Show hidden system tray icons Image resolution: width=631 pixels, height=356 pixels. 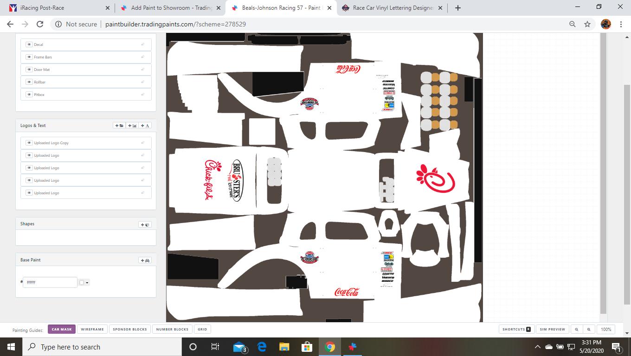[538, 347]
